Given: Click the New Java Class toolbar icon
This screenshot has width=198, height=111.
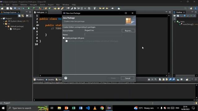Looking at the screenshot, I should 49,8.
